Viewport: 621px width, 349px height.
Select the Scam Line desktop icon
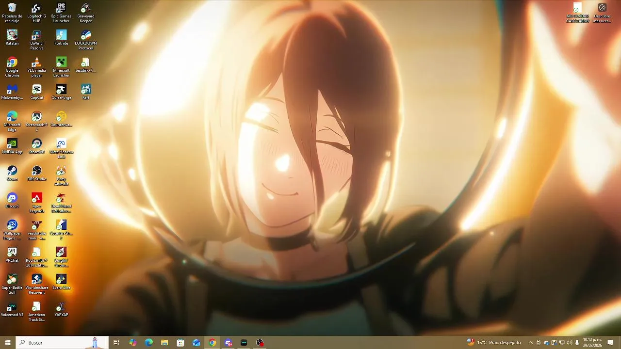coord(61,282)
